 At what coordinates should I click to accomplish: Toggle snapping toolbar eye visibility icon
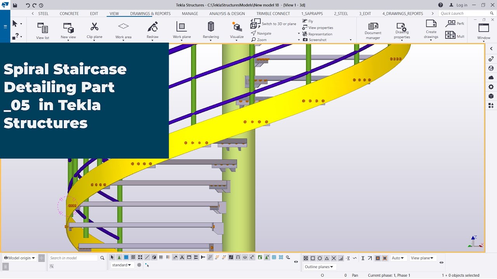point(441,262)
